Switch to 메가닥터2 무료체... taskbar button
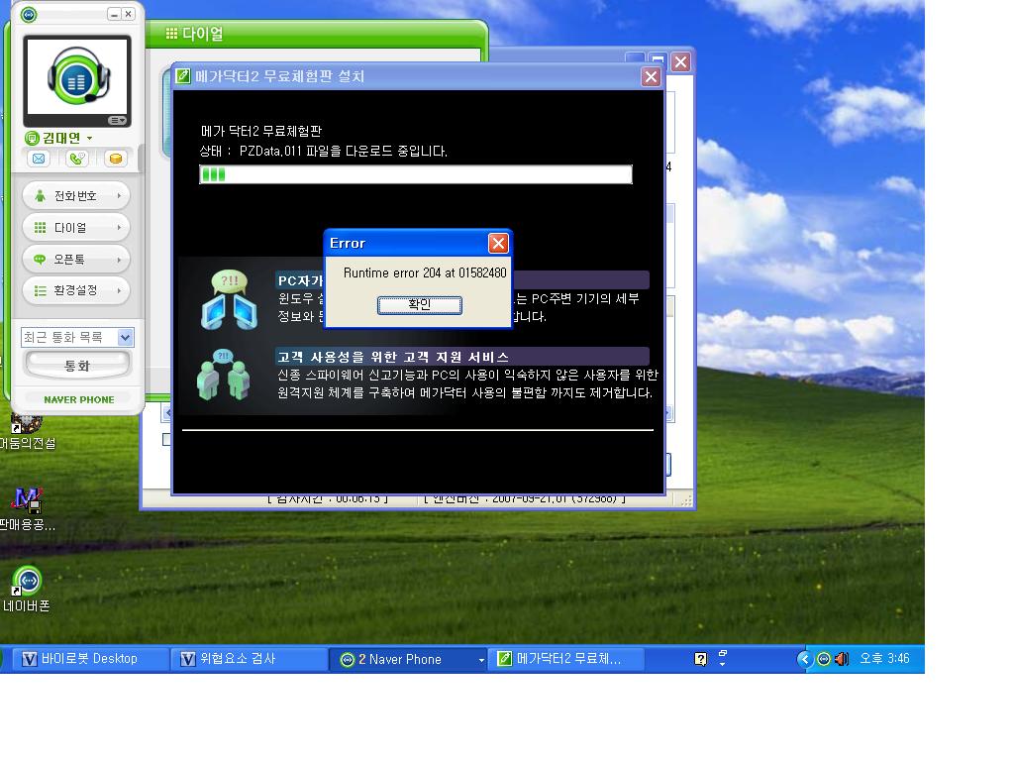Viewport: 1014px width, 761px height. pyautogui.click(x=566, y=659)
